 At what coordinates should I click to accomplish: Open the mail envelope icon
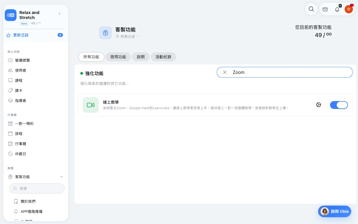[x=325, y=9]
